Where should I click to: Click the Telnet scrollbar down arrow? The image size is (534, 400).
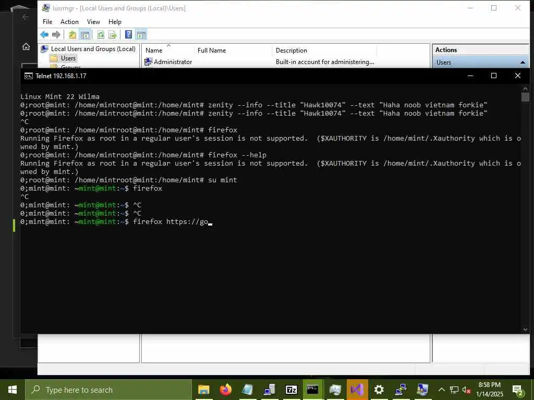click(525, 329)
